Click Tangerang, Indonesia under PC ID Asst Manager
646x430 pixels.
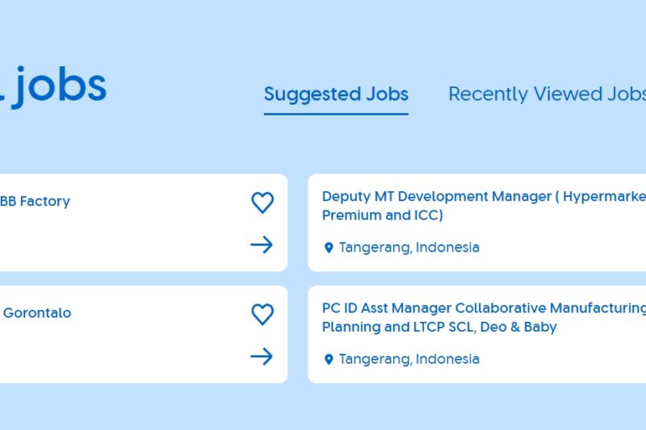(x=409, y=359)
